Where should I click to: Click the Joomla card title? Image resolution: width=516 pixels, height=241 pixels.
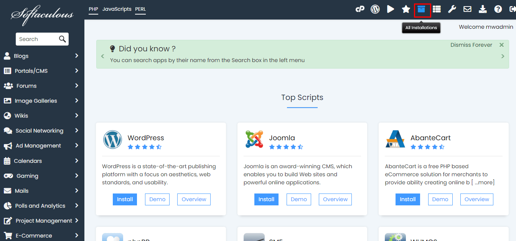click(282, 138)
